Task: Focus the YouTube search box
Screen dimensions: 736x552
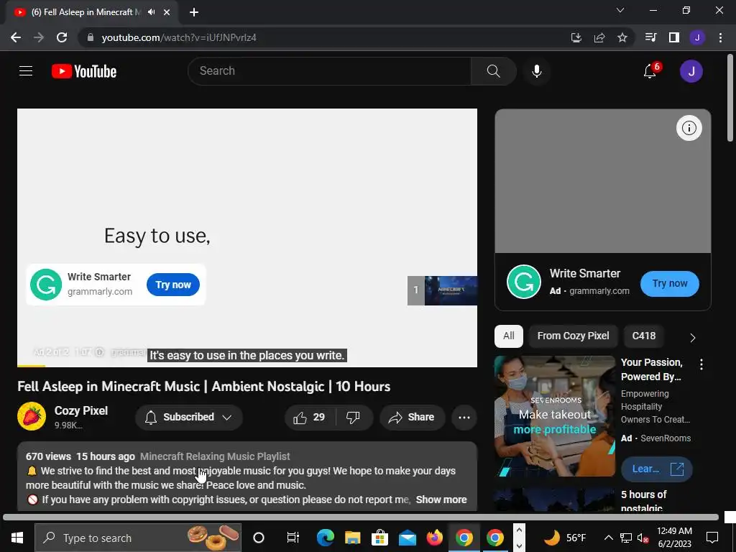Action: pyautogui.click(x=329, y=71)
